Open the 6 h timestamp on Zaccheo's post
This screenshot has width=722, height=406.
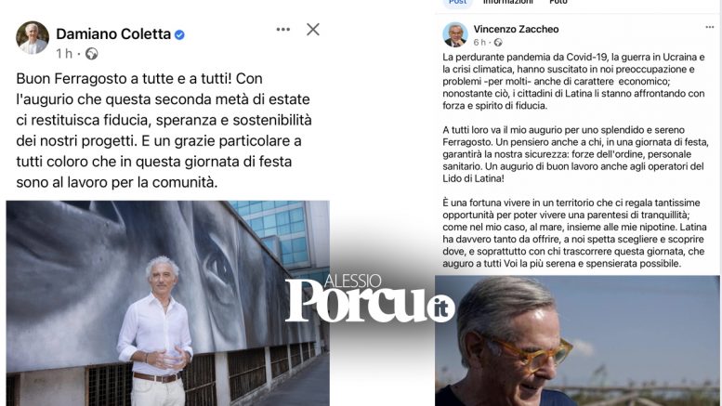[x=479, y=43]
